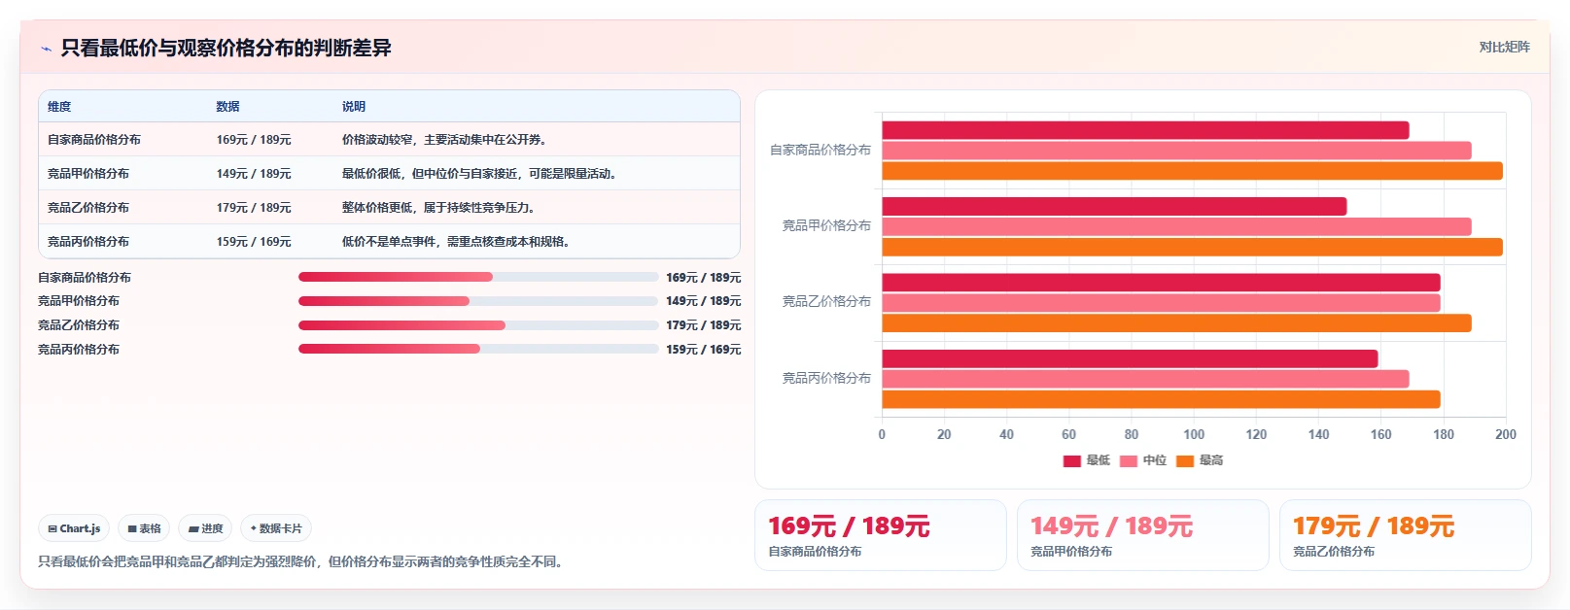Click the 竞品乙价格分布 progress bar

pyautogui.click(x=478, y=325)
